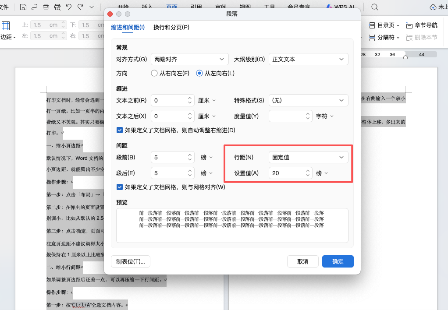Click the 分隔符 icon
The width and height of the screenshot is (448, 310).
[372, 37]
